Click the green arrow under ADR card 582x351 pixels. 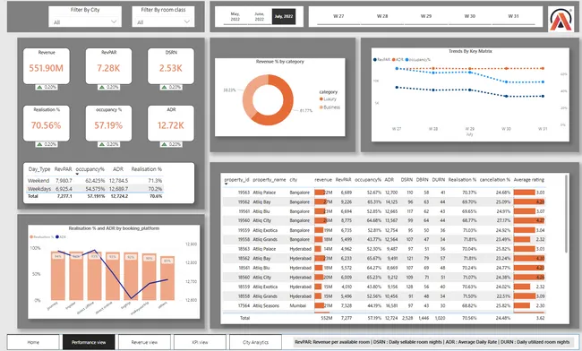(x=164, y=144)
